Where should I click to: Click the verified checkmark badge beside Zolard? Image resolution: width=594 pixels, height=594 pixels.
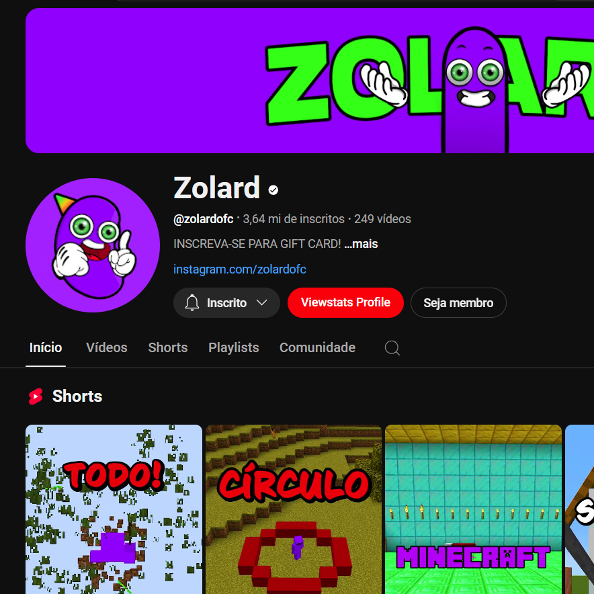(x=273, y=189)
